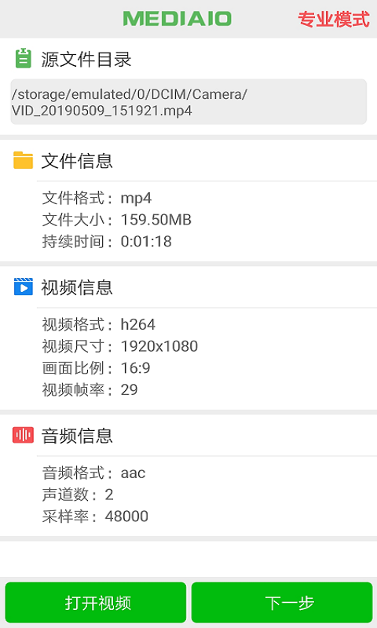377x628 pixels.
Task: Select the source file path field
Action: point(188,102)
